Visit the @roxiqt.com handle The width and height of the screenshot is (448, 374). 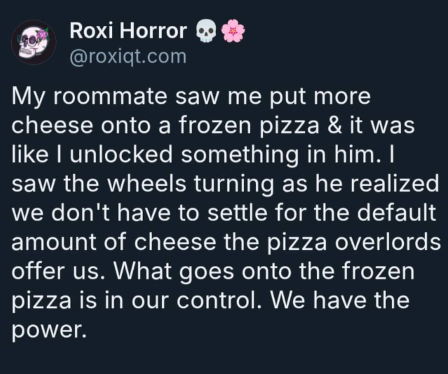pyautogui.click(x=128, y=56)
